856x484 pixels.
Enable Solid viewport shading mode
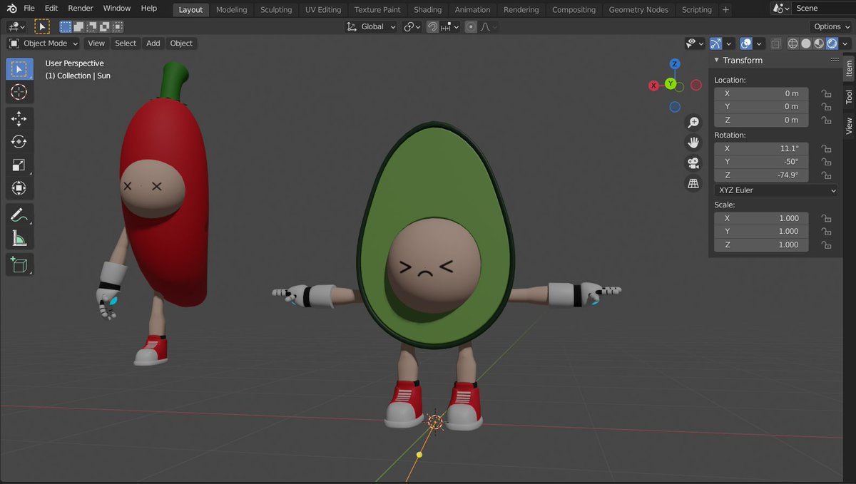(807, 43)
